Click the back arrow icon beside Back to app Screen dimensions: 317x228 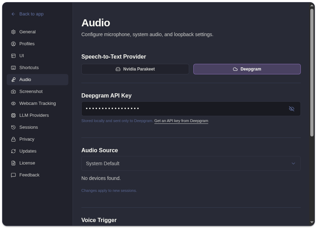point(13,14)
